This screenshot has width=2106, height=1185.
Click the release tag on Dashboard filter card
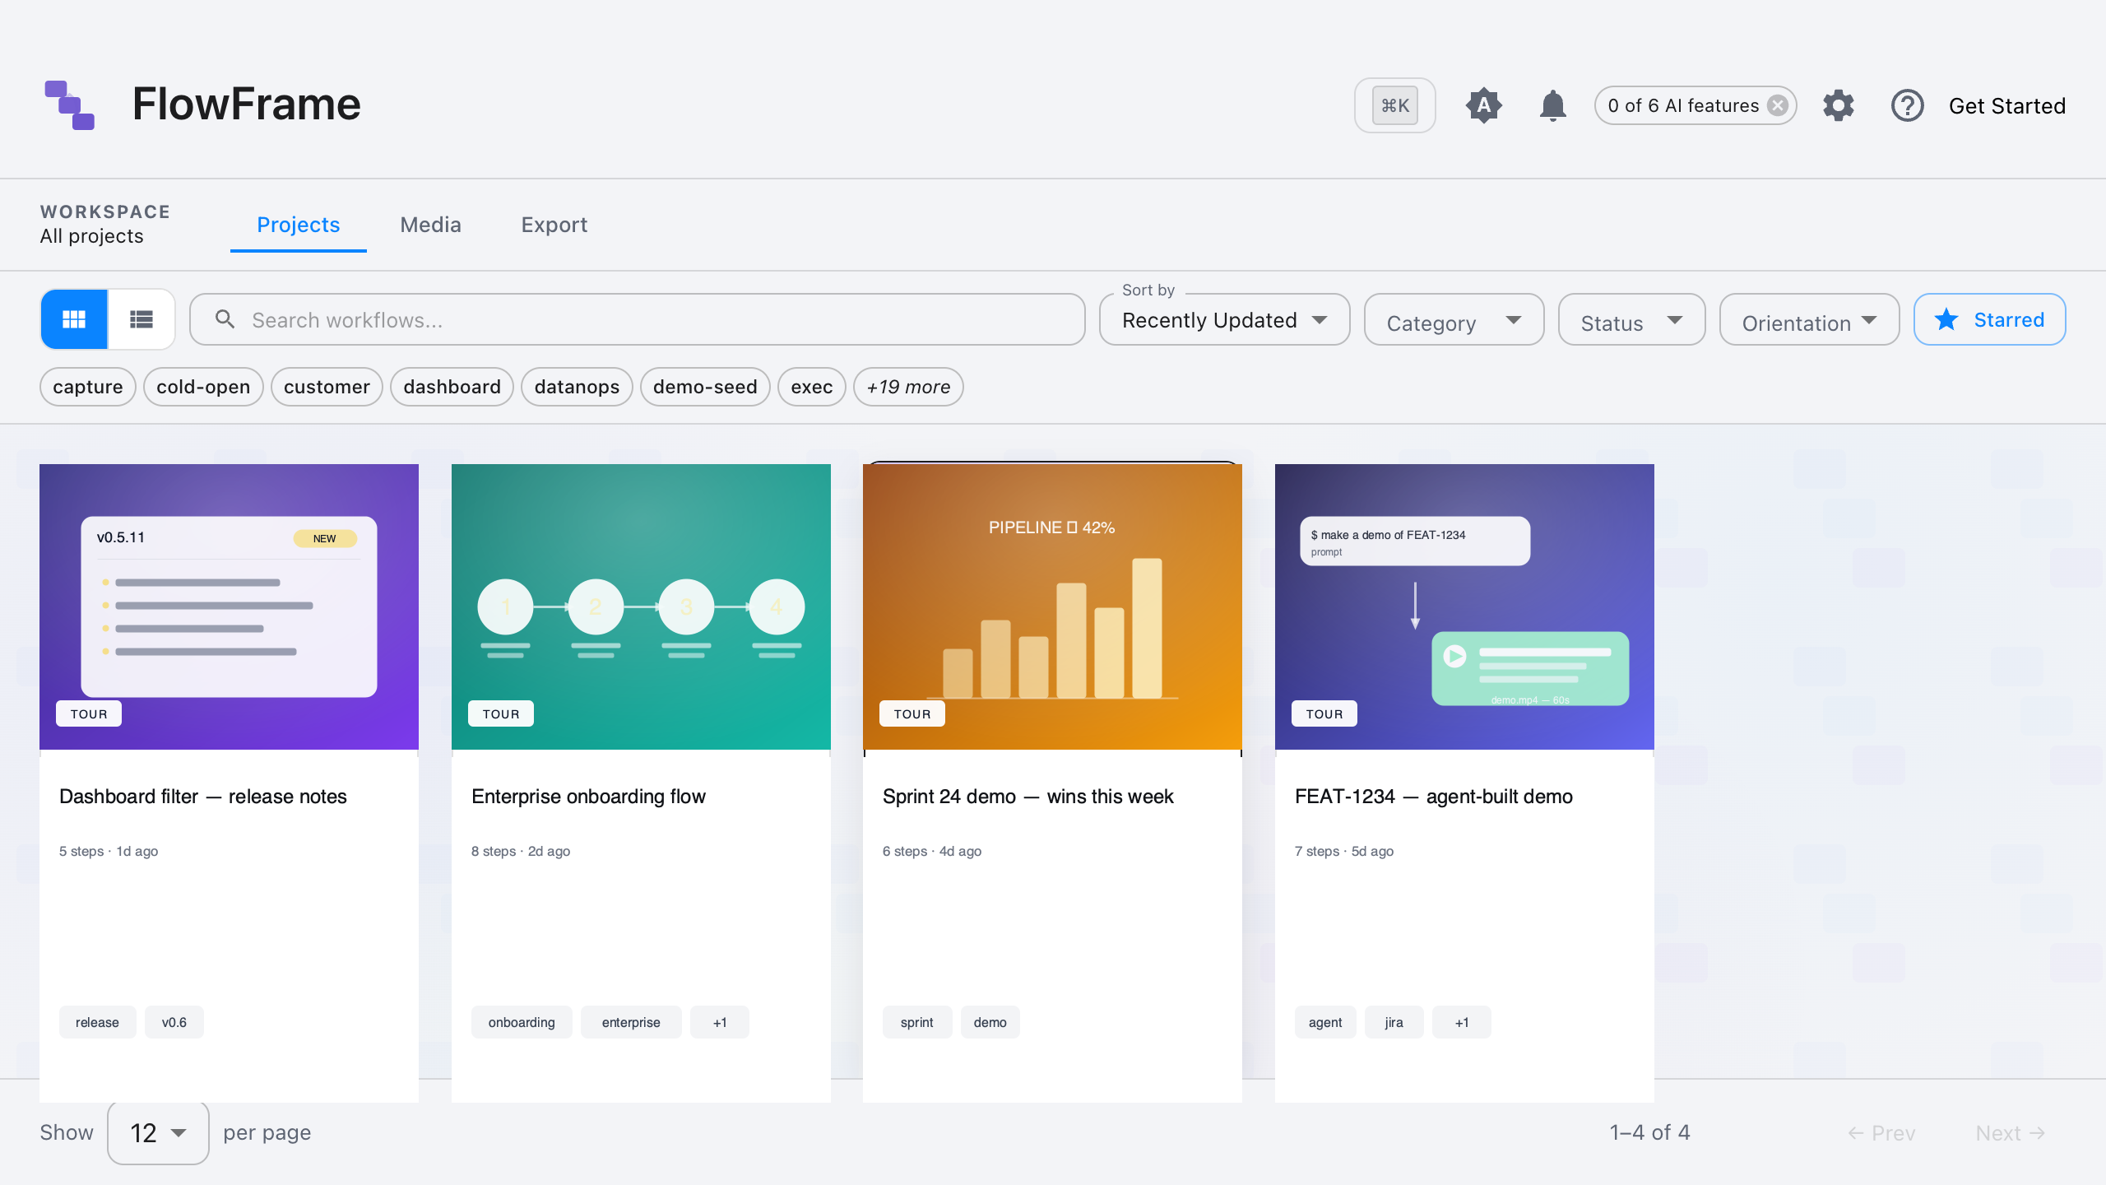click(97, 1022)
